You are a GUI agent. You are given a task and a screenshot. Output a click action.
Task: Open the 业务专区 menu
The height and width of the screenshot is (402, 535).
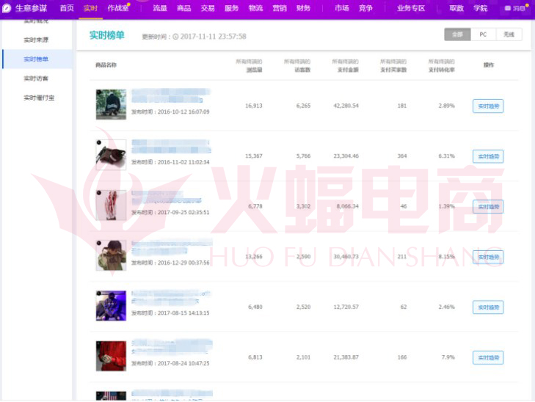[411, 8]
